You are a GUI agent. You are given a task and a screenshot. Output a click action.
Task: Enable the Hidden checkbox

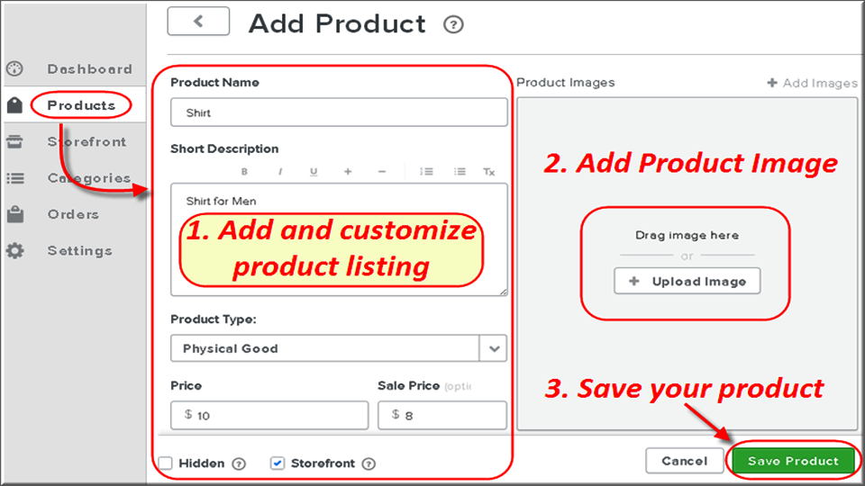(x=166, y=463)
